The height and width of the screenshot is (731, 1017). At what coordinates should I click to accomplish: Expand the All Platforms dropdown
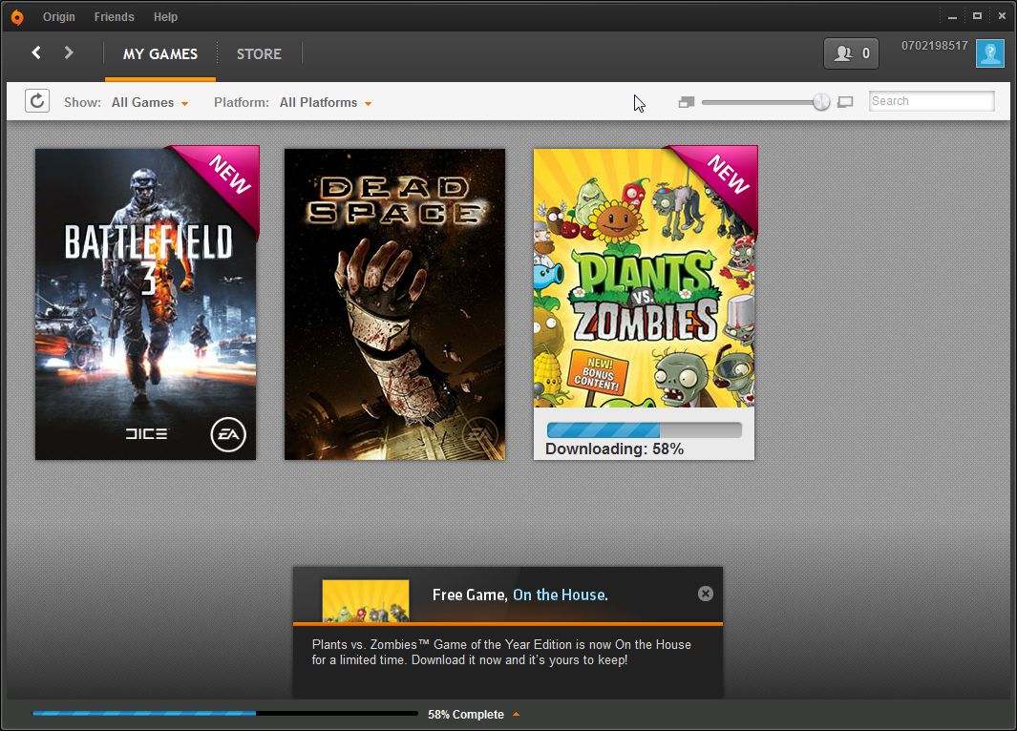tap(326, 102)
